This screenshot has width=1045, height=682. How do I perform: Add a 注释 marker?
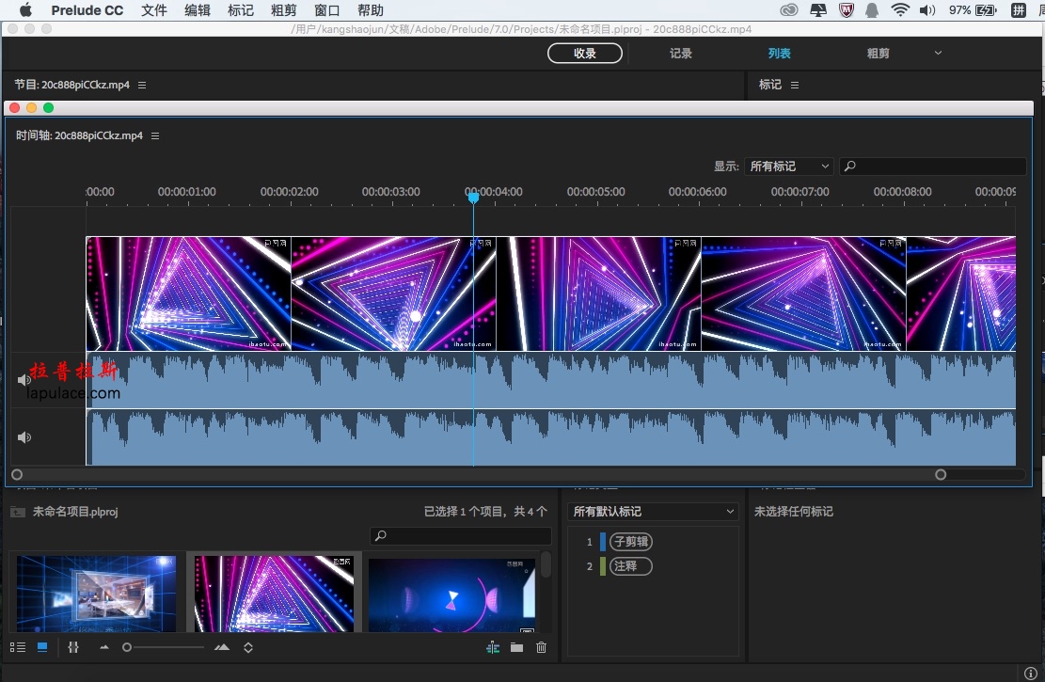click(x=630, y=566)
